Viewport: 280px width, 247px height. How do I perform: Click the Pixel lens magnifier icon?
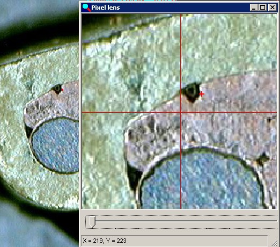tap(86, 8)
